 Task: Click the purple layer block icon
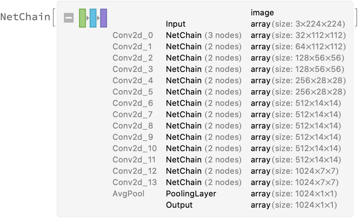pos(104,18)
